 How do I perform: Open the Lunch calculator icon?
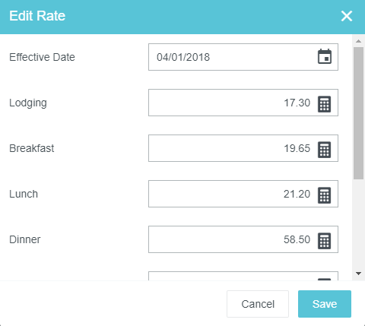tap(325, 195)
